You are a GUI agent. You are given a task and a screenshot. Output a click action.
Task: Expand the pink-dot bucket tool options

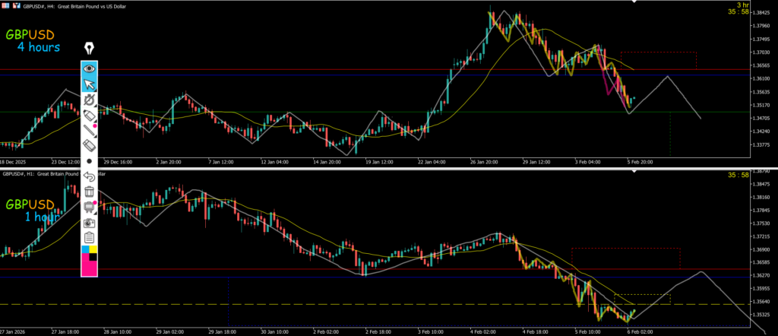(90, 207)
